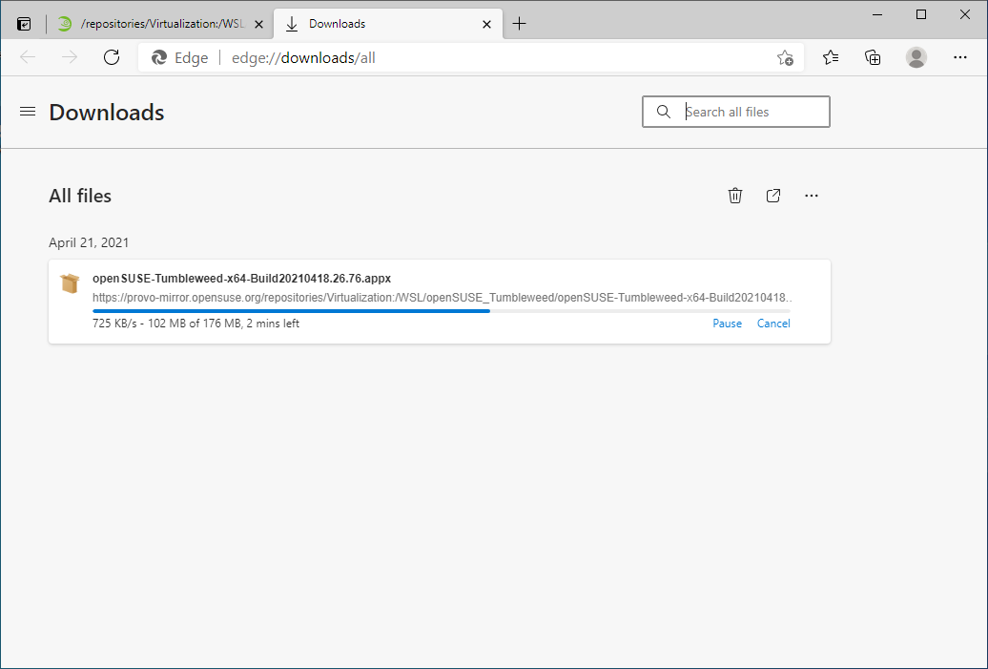Click the 725 KB/s download status text

point(196,324)
